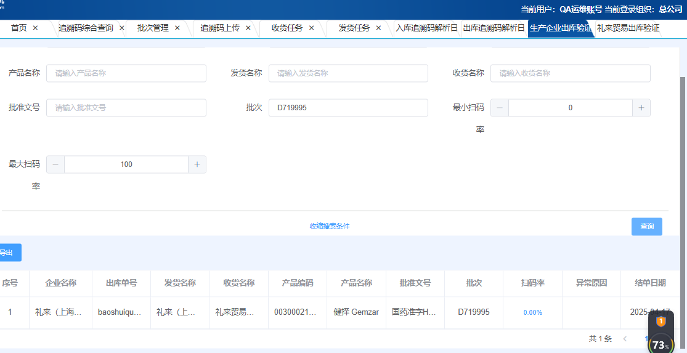Image resolution: width=687 pixels, height=353 pixels.
Task: Click the 序号 column header
Action: tap(10, 283)
